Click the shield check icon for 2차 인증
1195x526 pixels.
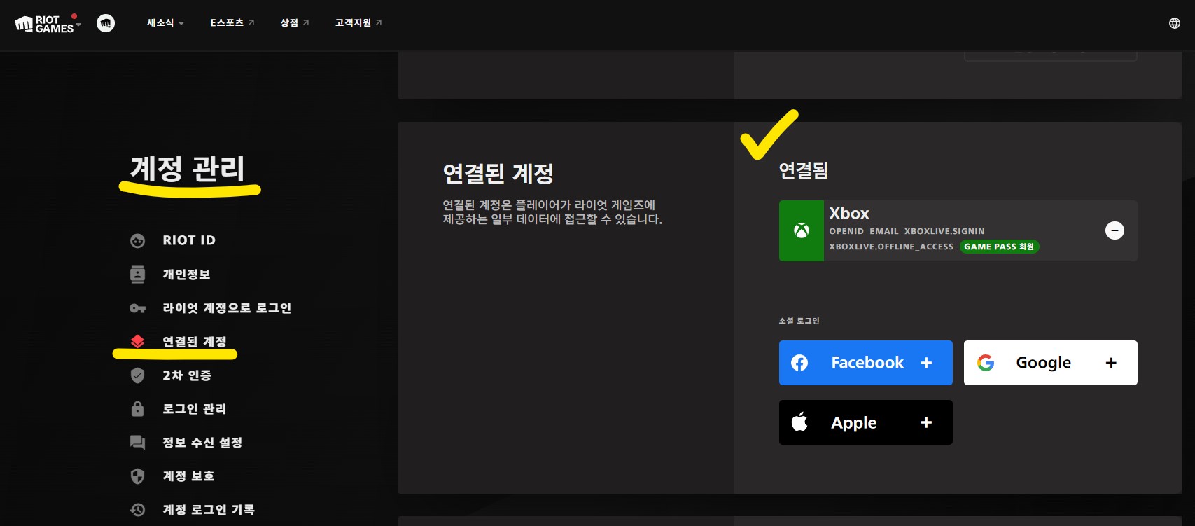click(x=137, y=375)
